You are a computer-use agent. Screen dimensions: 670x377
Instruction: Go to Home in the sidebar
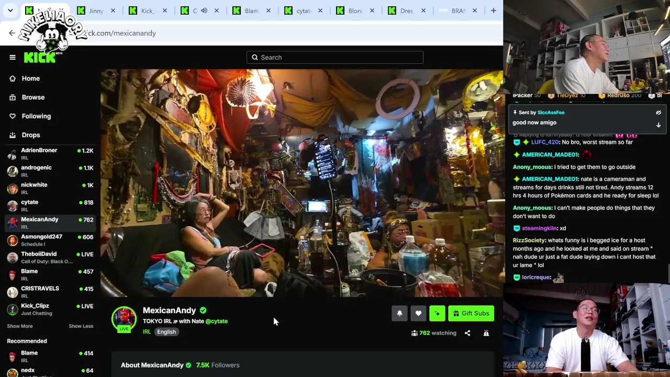click(31, 79)
